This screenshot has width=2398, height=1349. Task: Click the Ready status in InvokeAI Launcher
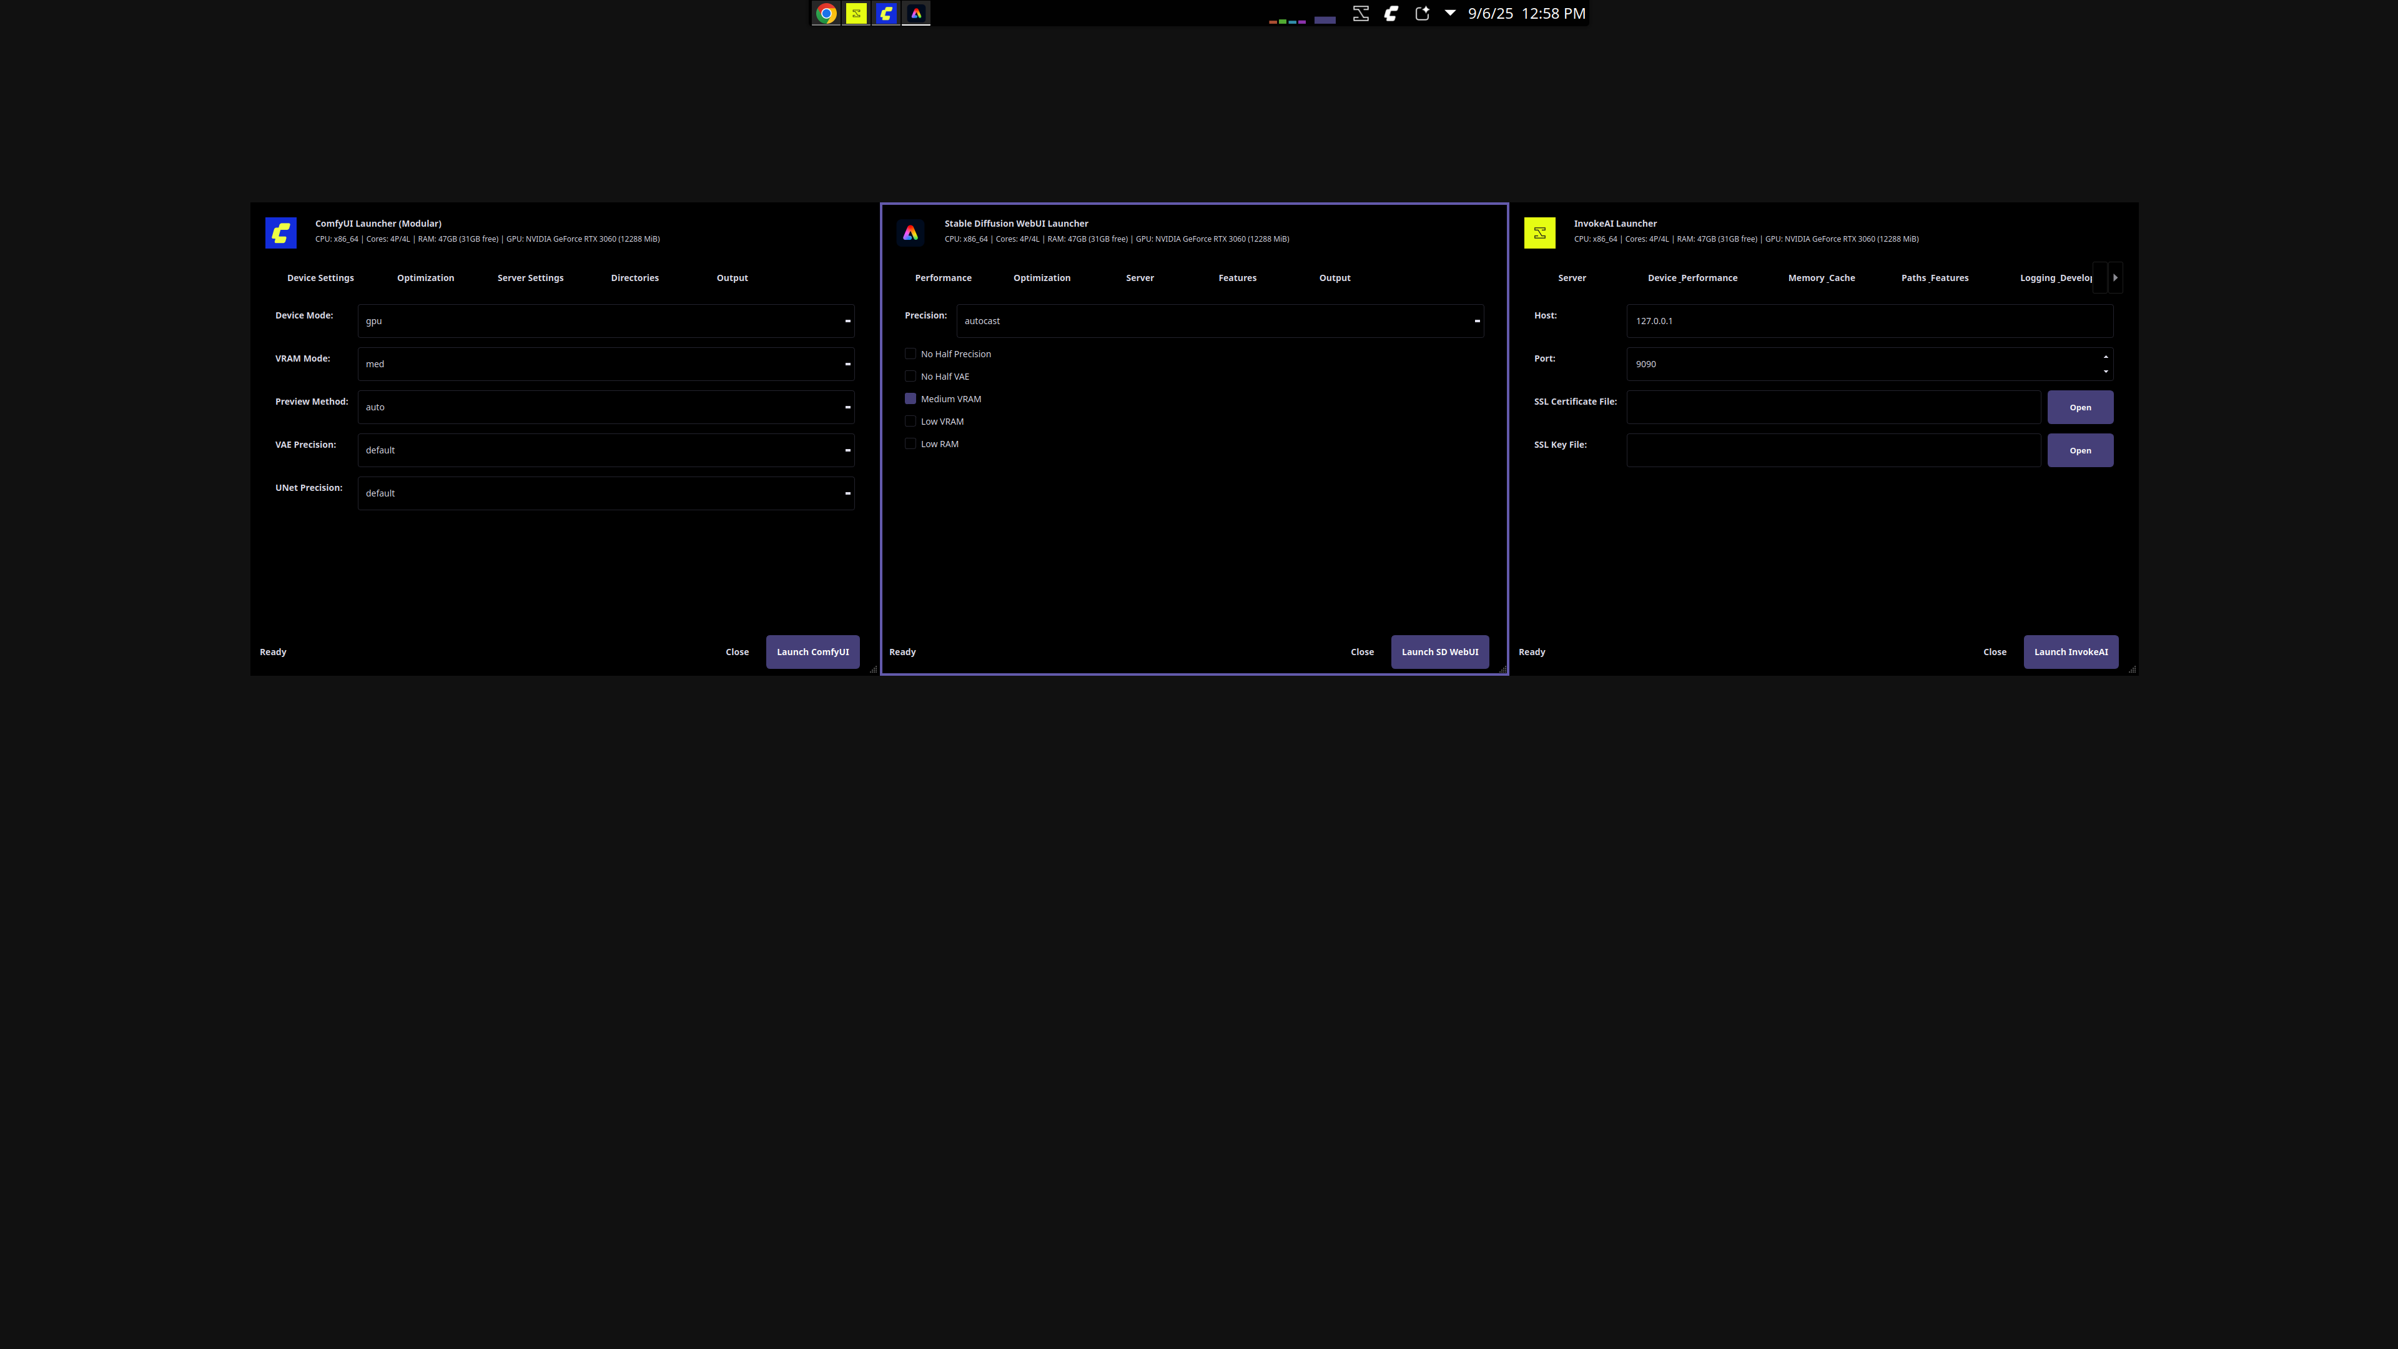(x=1531, y=651)
